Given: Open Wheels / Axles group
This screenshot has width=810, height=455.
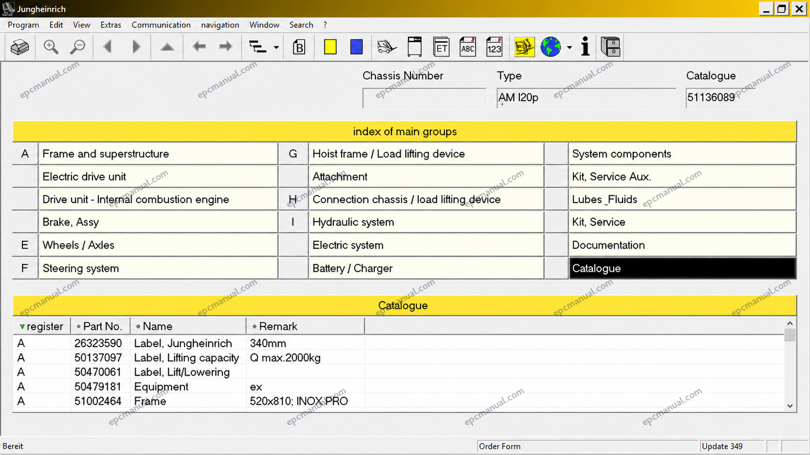Looking at the screenshot, I should (x=158, y=245).
